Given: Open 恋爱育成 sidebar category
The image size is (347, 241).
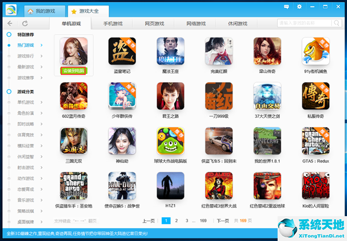Looking at the screenshot, I should pyautogui.click(x=25, y=189).
